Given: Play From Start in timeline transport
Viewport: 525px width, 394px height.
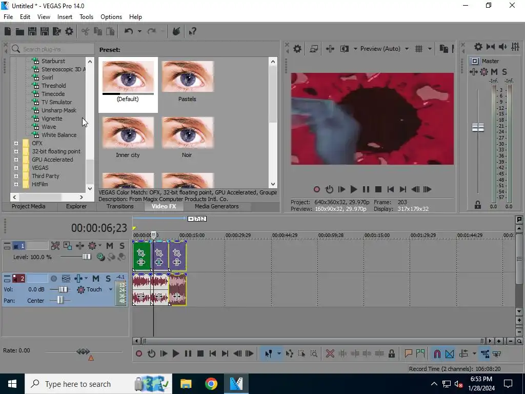Looking at the screenshot, I should [164, 354].
